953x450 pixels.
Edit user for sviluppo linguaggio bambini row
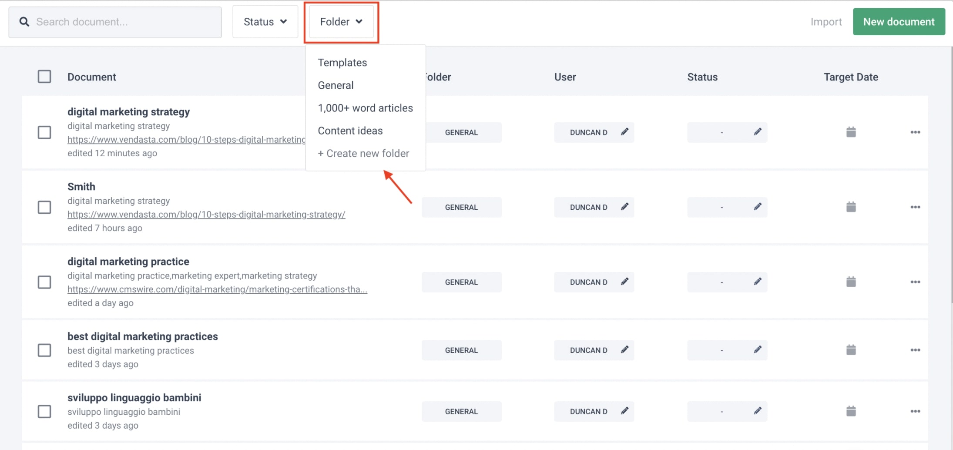[x=624, y=411]
